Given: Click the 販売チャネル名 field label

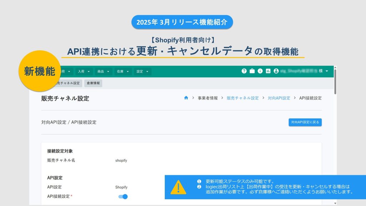Looking at the screenshot, I should point(61,160).
